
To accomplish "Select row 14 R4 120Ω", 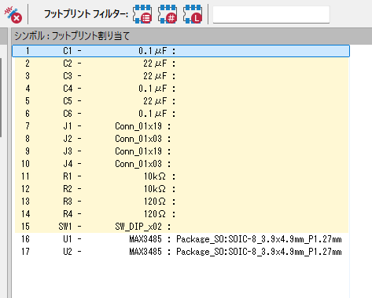I will pos(181,214).
